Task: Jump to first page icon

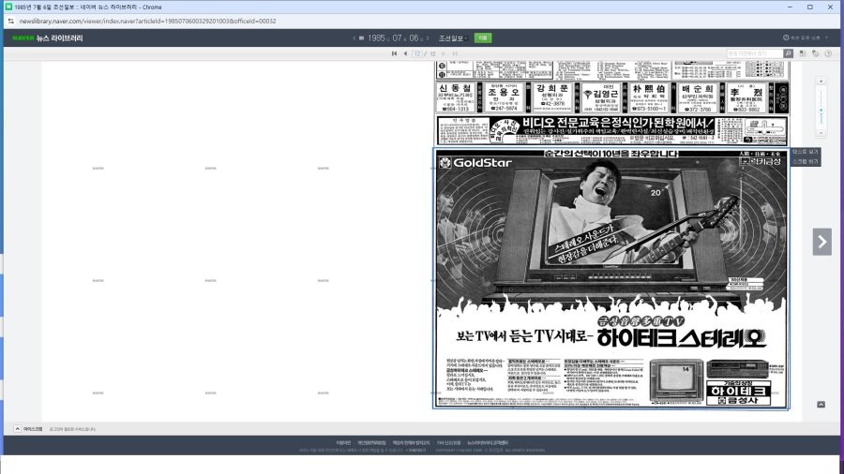Action: (x=394, y=53)
